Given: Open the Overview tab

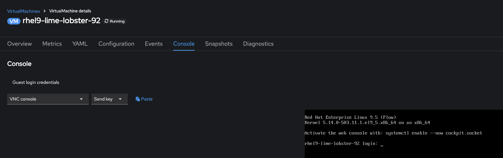Looking at the screenshot, I should click(x=20, y=44).
